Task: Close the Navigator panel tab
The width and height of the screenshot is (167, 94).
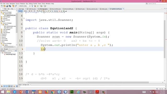Action: [9, 49]
